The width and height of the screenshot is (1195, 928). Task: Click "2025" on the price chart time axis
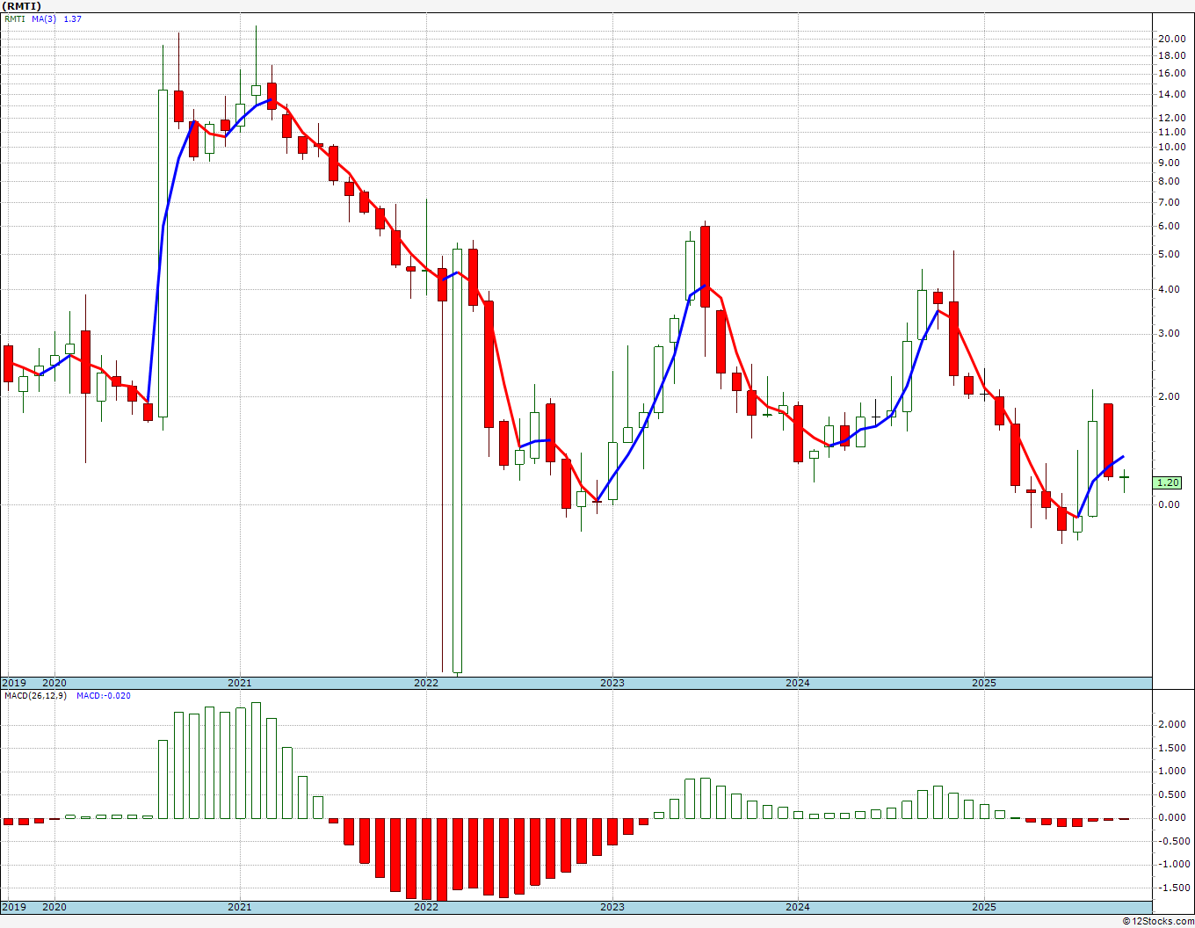pos(984,683)
